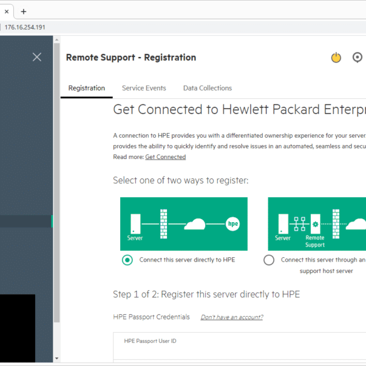Close the navigation sidebar with the X icon
366x366 pixels.
37,57
